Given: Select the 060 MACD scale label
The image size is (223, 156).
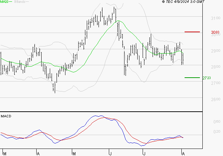Looking at the screenshot, I should click(217, 122).
